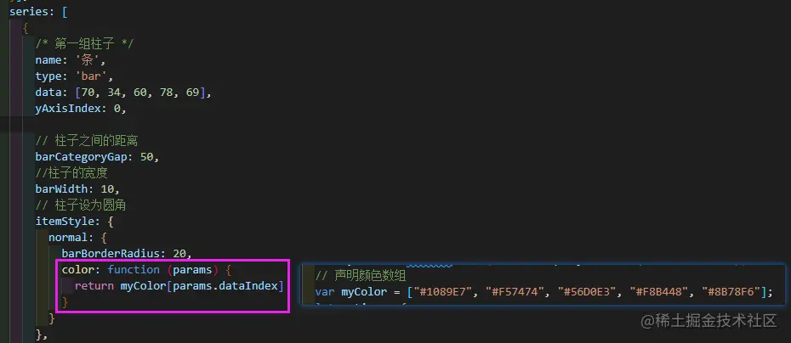The image size is (791, 343).
Task: Click 'params.dataIndex' in the return statement
Action: tap(225, 285)
